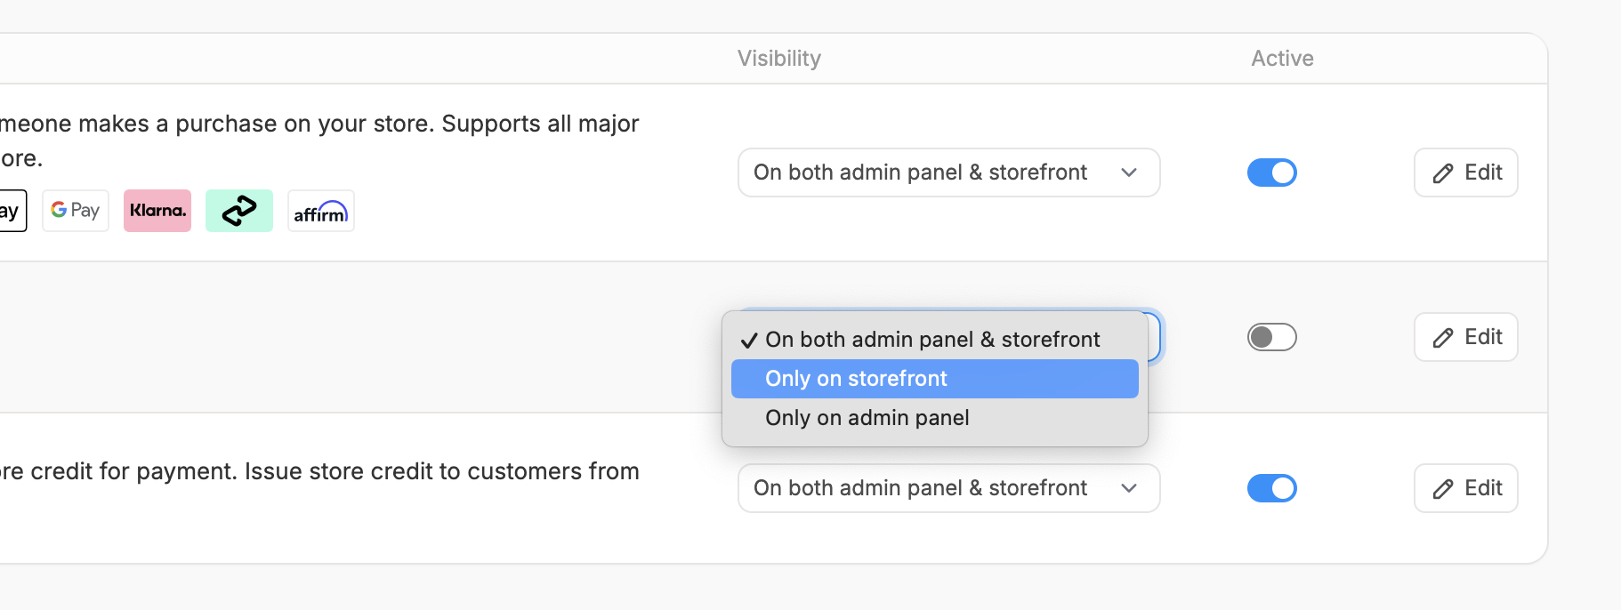Click the Google Pay badge

[76, 211]
